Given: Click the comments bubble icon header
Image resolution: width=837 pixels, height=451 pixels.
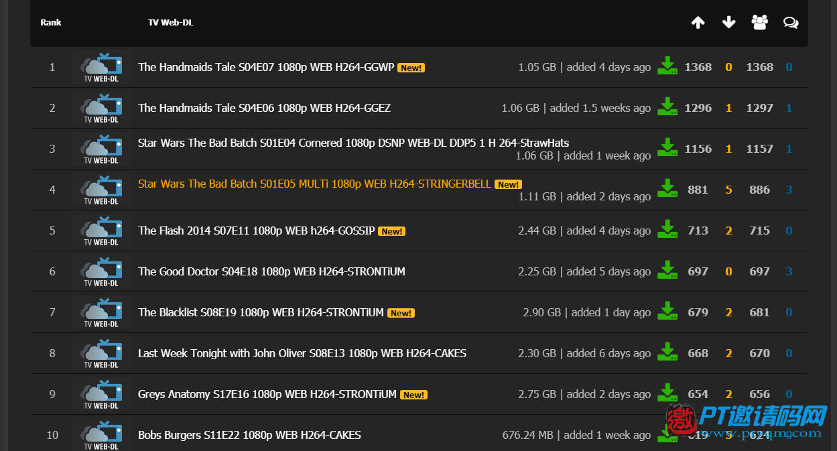Looking at the screenshot, I should pyautogui.click(x=791, y=23).
